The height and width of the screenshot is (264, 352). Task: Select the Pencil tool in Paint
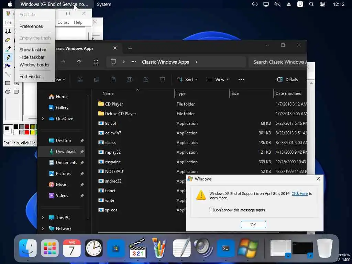point(8,57)
